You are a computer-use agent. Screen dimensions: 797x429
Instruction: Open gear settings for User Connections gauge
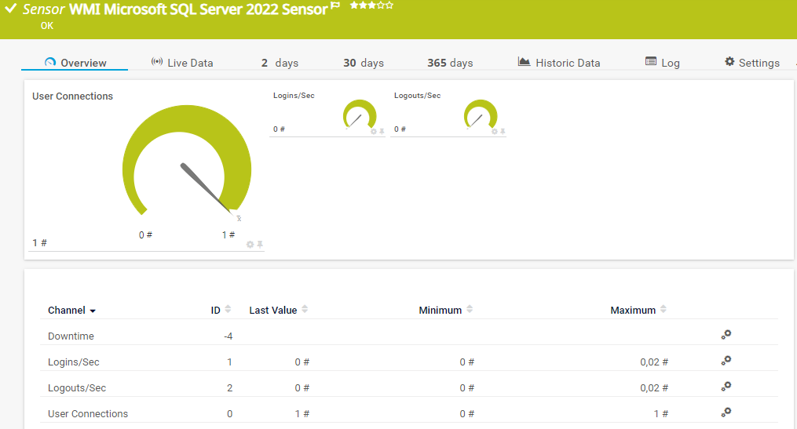(x=250, y=245)
